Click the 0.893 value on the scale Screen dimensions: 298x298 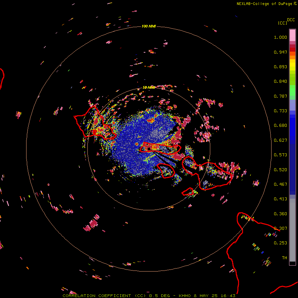click(x=280, y=67)
